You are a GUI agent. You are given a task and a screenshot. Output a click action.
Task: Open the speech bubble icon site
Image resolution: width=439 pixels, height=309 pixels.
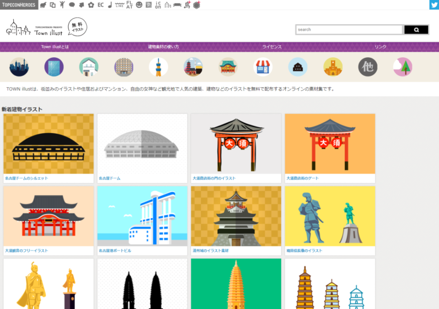[72, 5]
